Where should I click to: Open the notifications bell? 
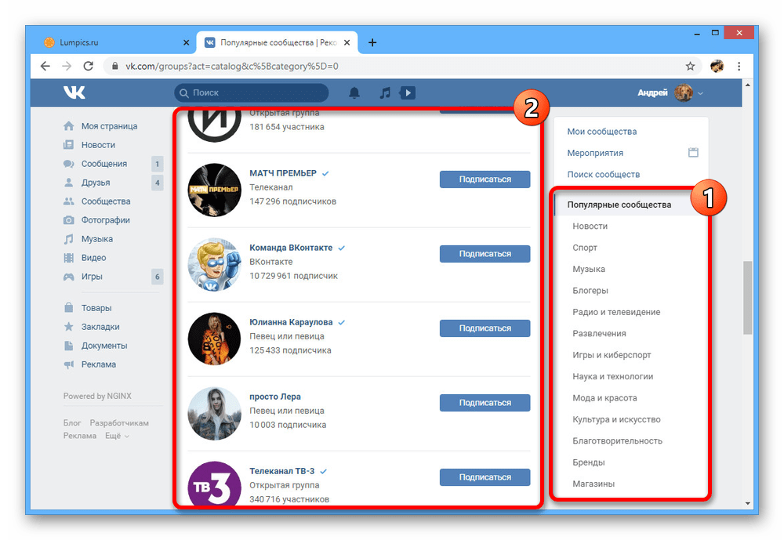354,92
